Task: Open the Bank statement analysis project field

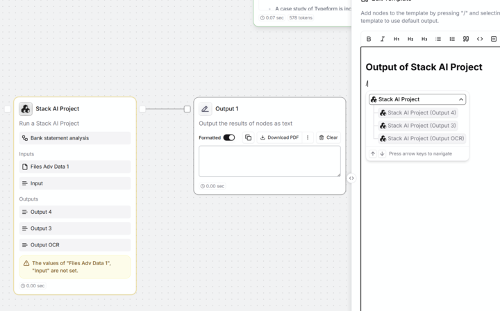Action: (x=75, y=138)
